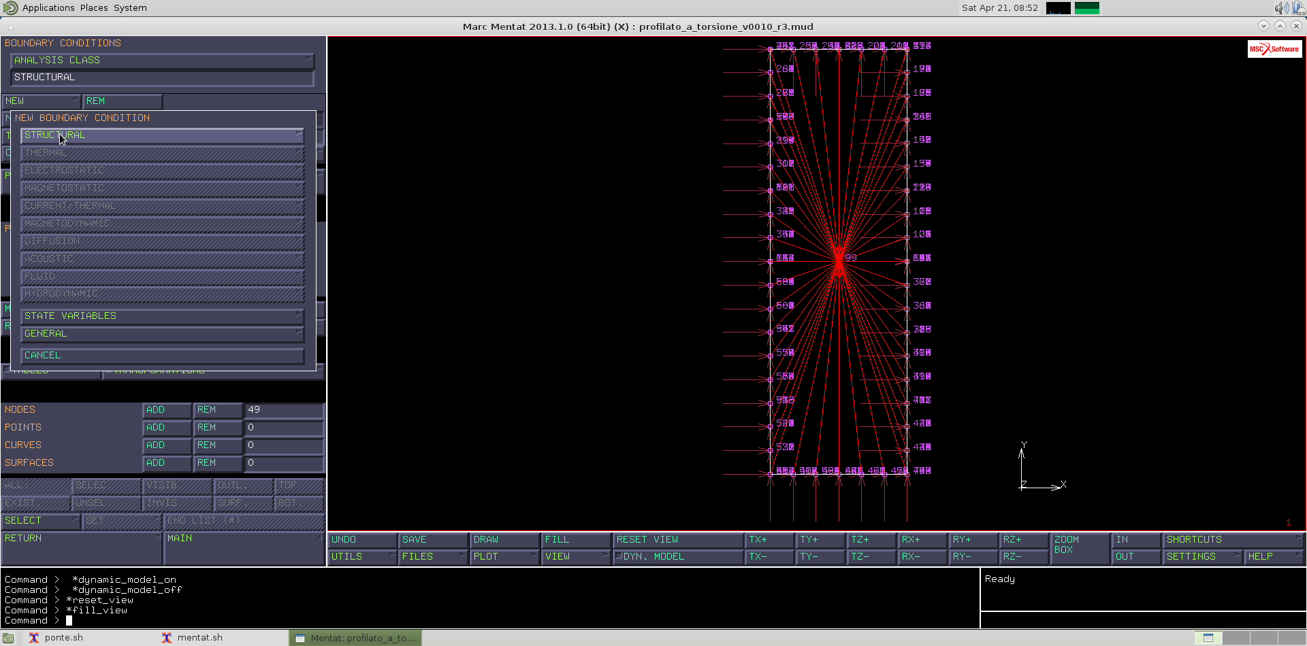Click FILL to fit the view
The image size is (1307, 646).
click(x=577, y=540)
